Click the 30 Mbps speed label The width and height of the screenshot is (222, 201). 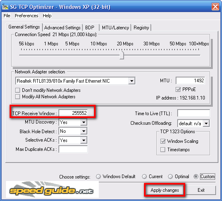pos(152,44)
